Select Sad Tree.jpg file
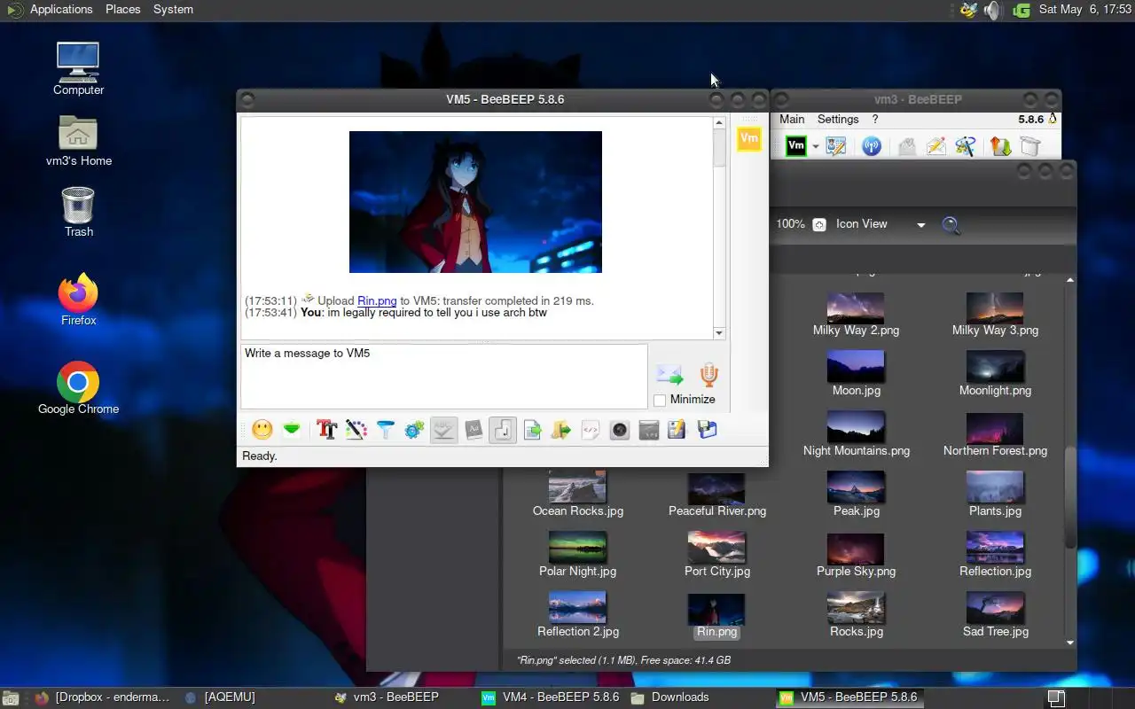1135x709 pixels. (995, 615)
